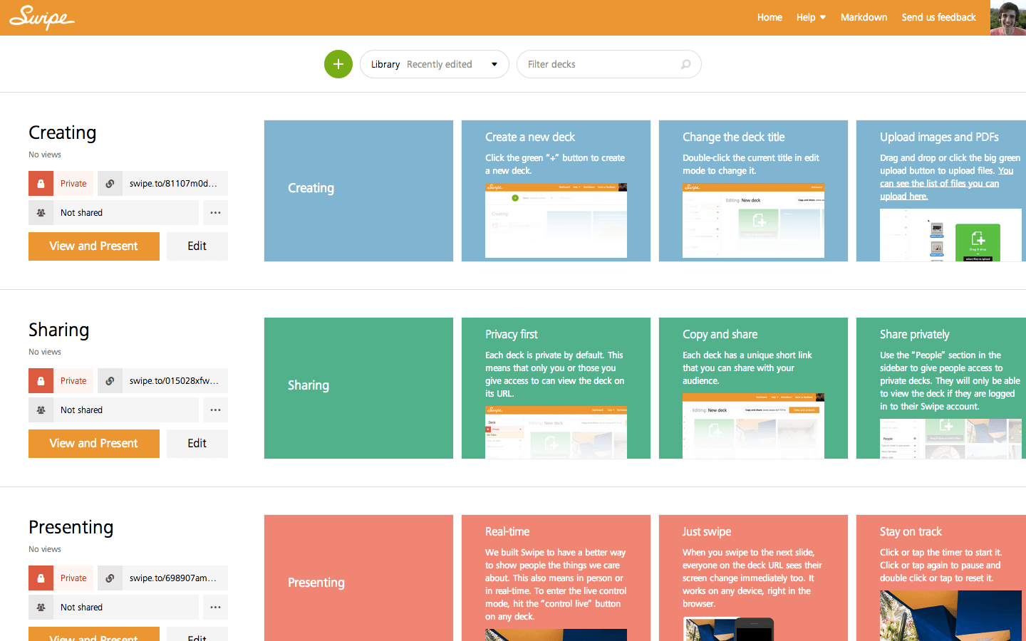This screenshot has width=1026, height=641.
Task: Open Markdown in top navigation
Action: pos(864,17)
